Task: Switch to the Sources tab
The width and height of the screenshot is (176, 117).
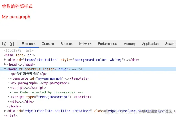Action: [66, 44]
